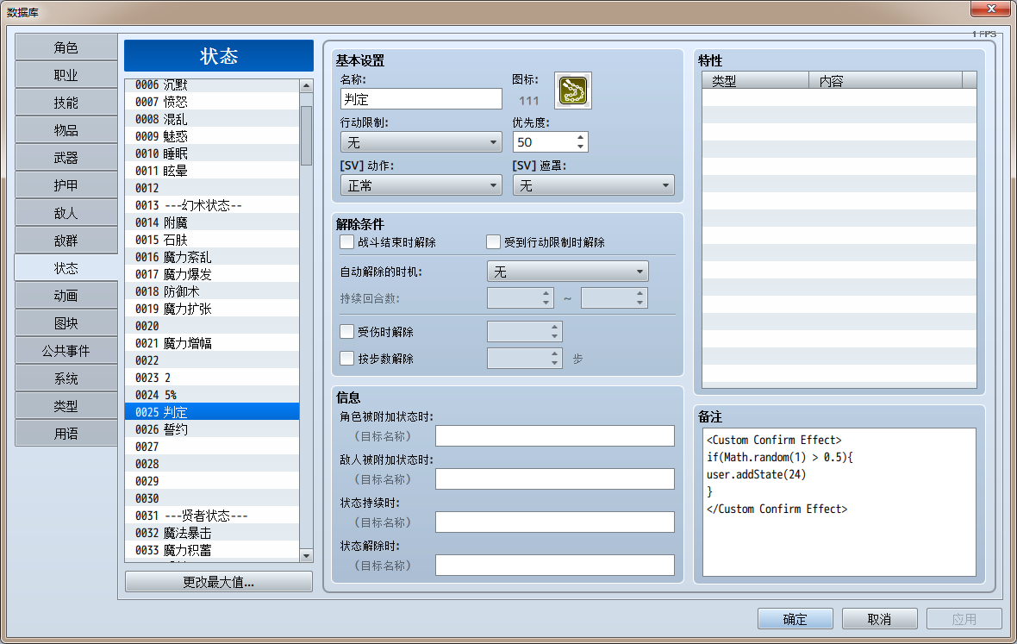Click the 备注 notes text area
The image size is (1017, 644).
[x=839, y=502]
